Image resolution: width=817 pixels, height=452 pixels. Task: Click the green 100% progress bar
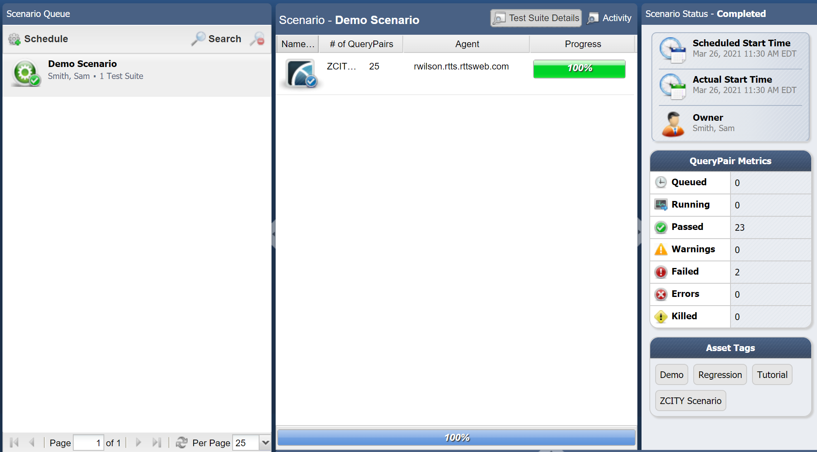coord(579,69)
